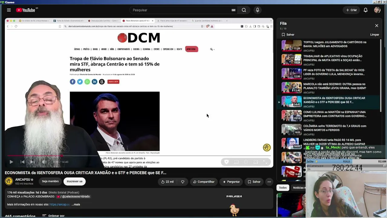Open ECONOMIA in the DCM nav menu

click(x=147, y=49)
